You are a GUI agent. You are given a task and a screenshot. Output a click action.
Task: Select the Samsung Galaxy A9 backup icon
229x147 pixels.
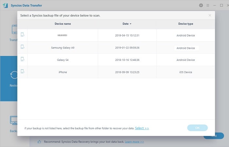(x=23, y=47)
